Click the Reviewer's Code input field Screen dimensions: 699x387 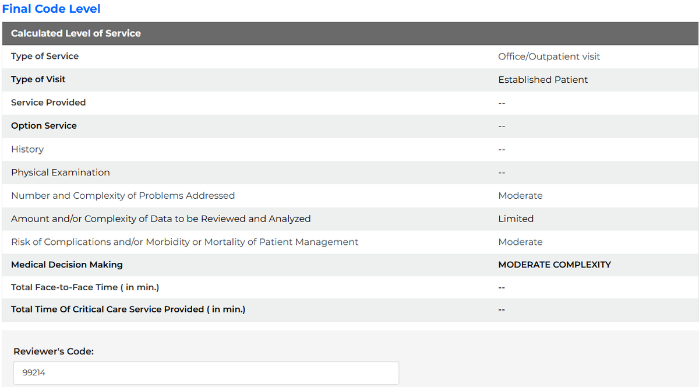click(206, 372)
